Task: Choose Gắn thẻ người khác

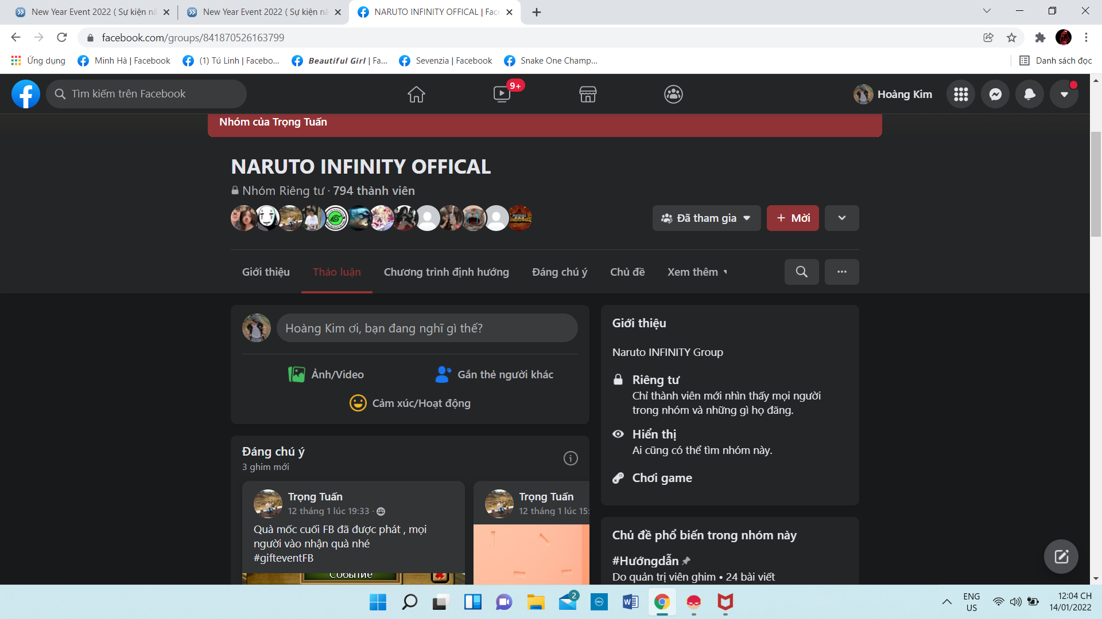Action: (494, 374)
